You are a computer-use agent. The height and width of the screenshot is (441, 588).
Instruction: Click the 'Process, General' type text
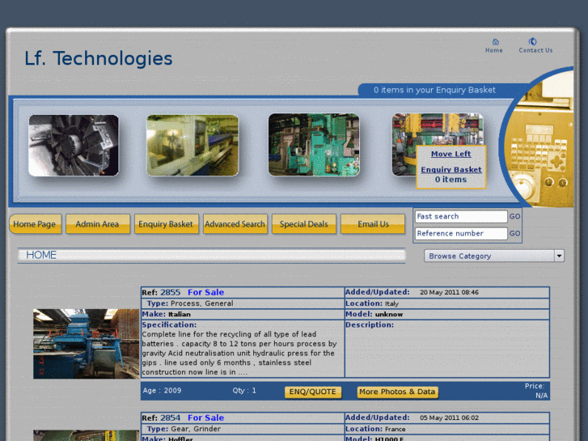pyautogui.click(x=201, y=303)
